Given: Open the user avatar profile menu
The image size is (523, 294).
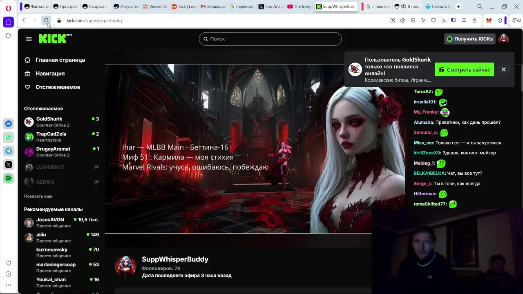Looking at the screenshot, I should click(x=503, y=39).
